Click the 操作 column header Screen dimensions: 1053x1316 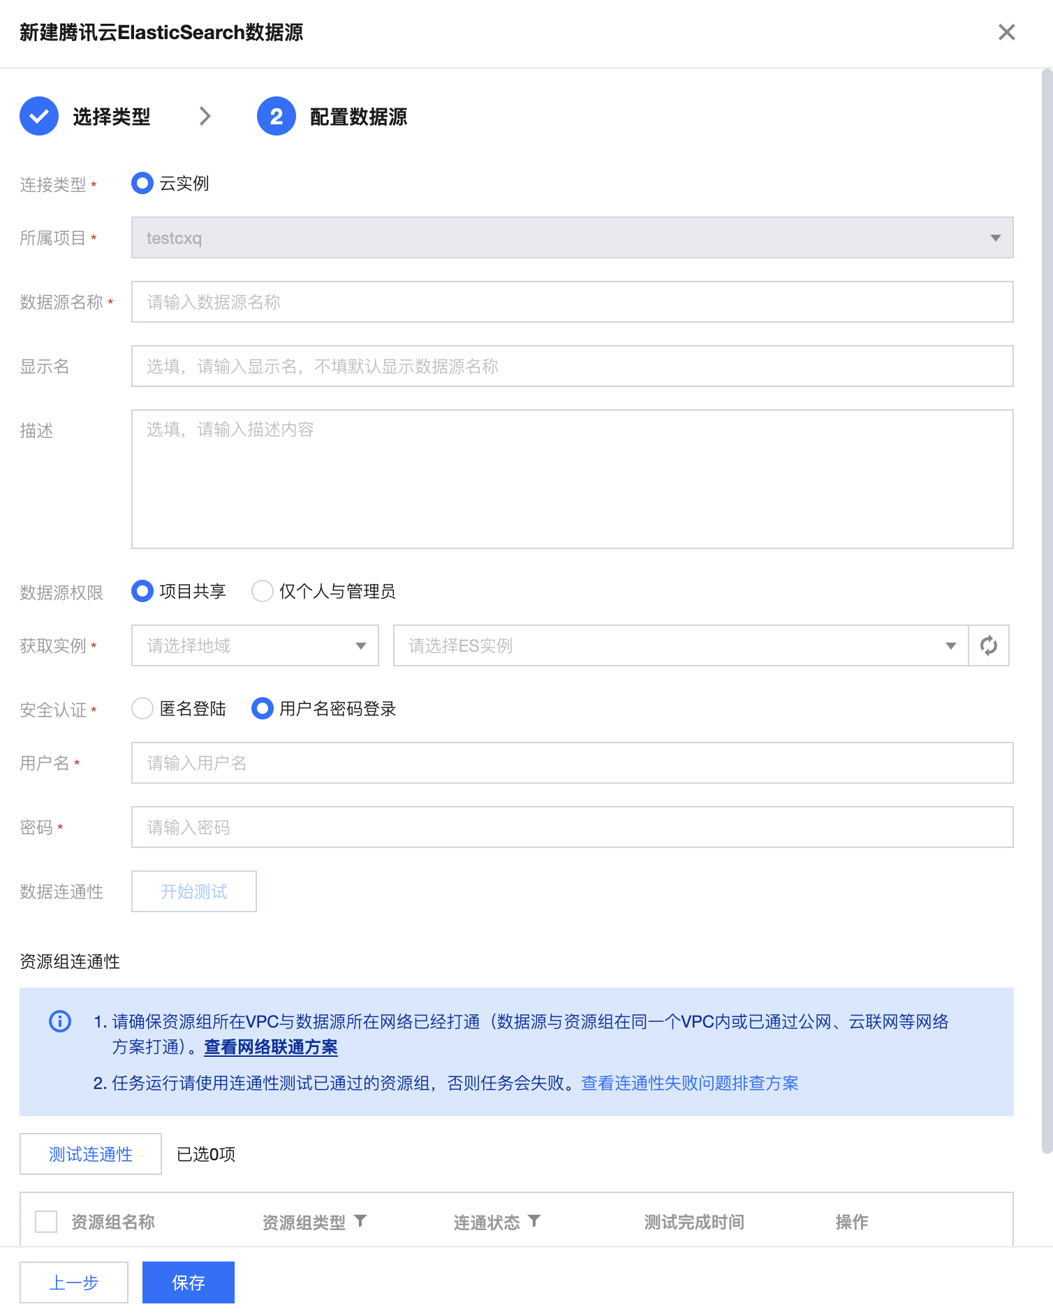852,1222
